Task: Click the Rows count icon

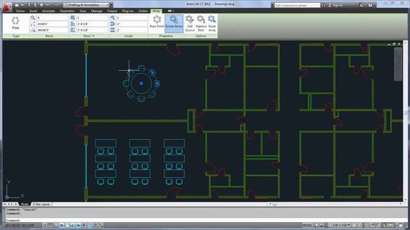Action: (x=72, y=18)
